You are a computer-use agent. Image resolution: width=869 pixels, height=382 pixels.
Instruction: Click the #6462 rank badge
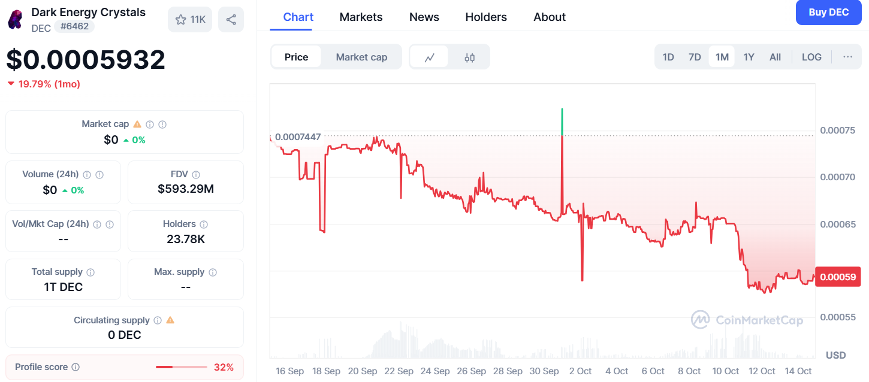[74, 27]
